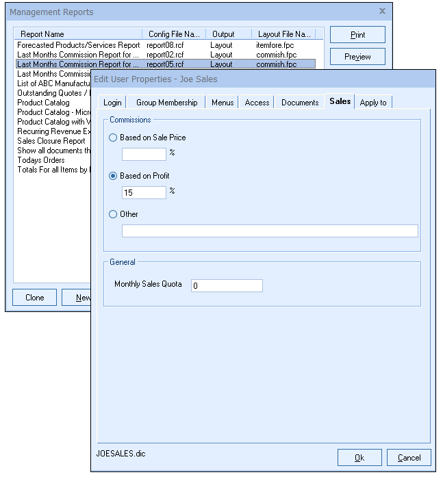Switch to the Documents tab
The width and height of the screenshot is (443, 479).
tap(300, 103)
